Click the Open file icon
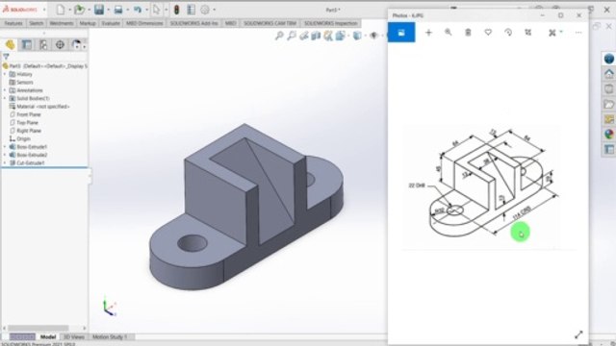Screen dimensions: 616x346 (x=80, y=10)
